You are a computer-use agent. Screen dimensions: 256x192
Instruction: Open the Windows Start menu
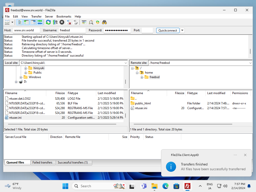pyautogui.click(x=65, y=186)
